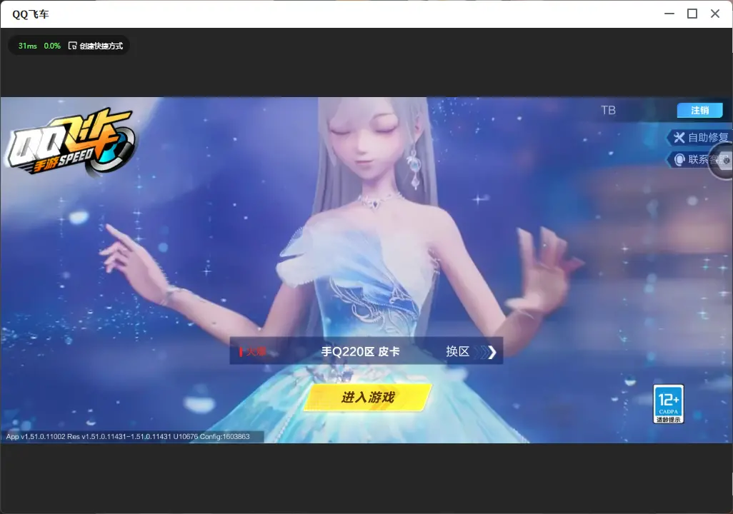The width and height of the screenshot is (733, 514).
Task: Click the 创建快捷方式 create shortcut button
Action: tap(96, 46)
